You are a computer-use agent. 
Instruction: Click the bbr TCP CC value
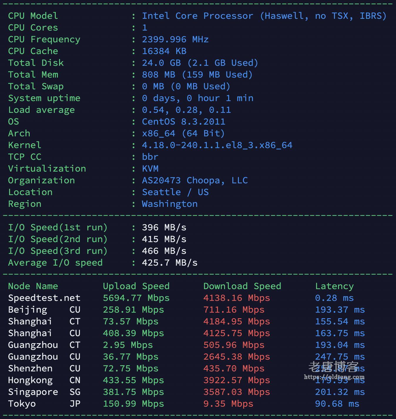[x=150, y=157]
